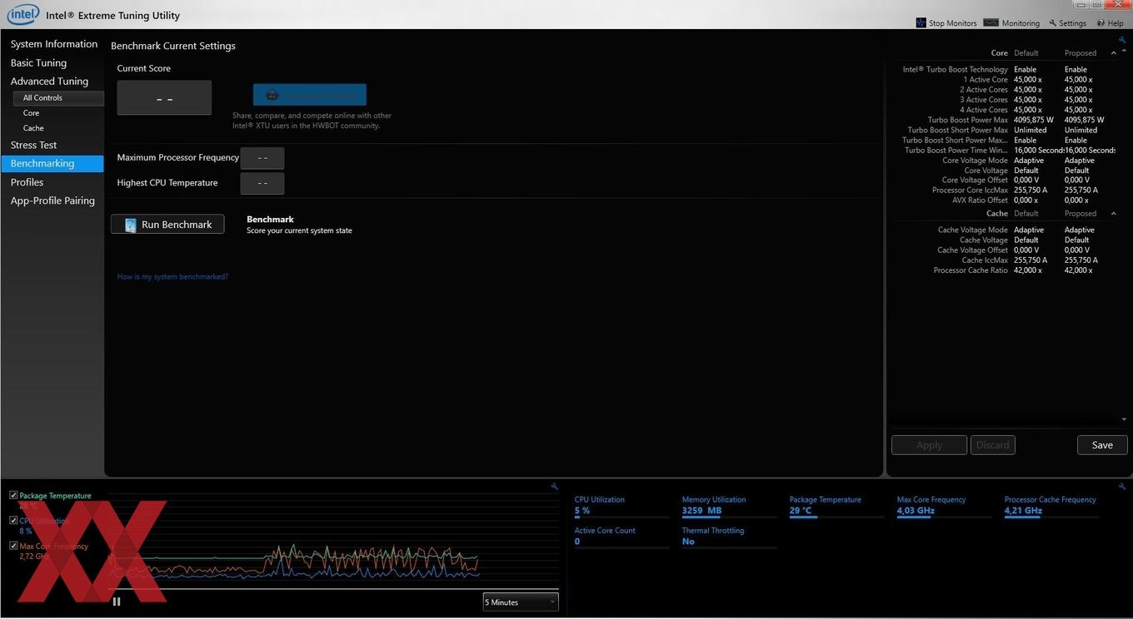Open the Help menu

pos(1111,23)
